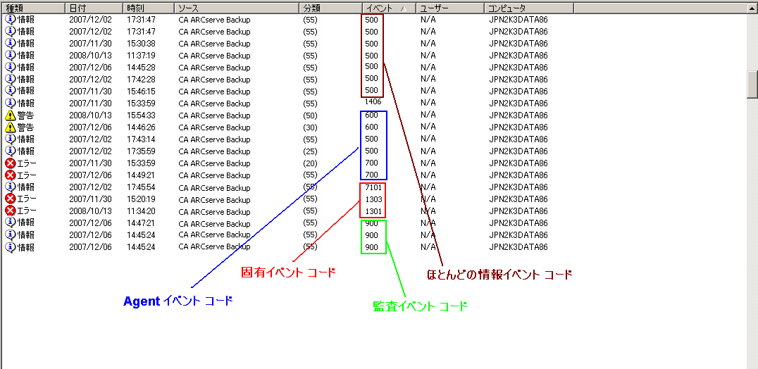Click info icon of the 15:30:38 event

click(x=11, y=44)
